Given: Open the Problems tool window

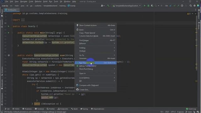Looking at the screenshot, I should pos(27,109).
